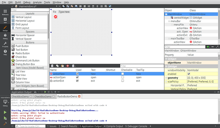Select the Design mode icon
This screenshot has height=128, width=220.
5,28
